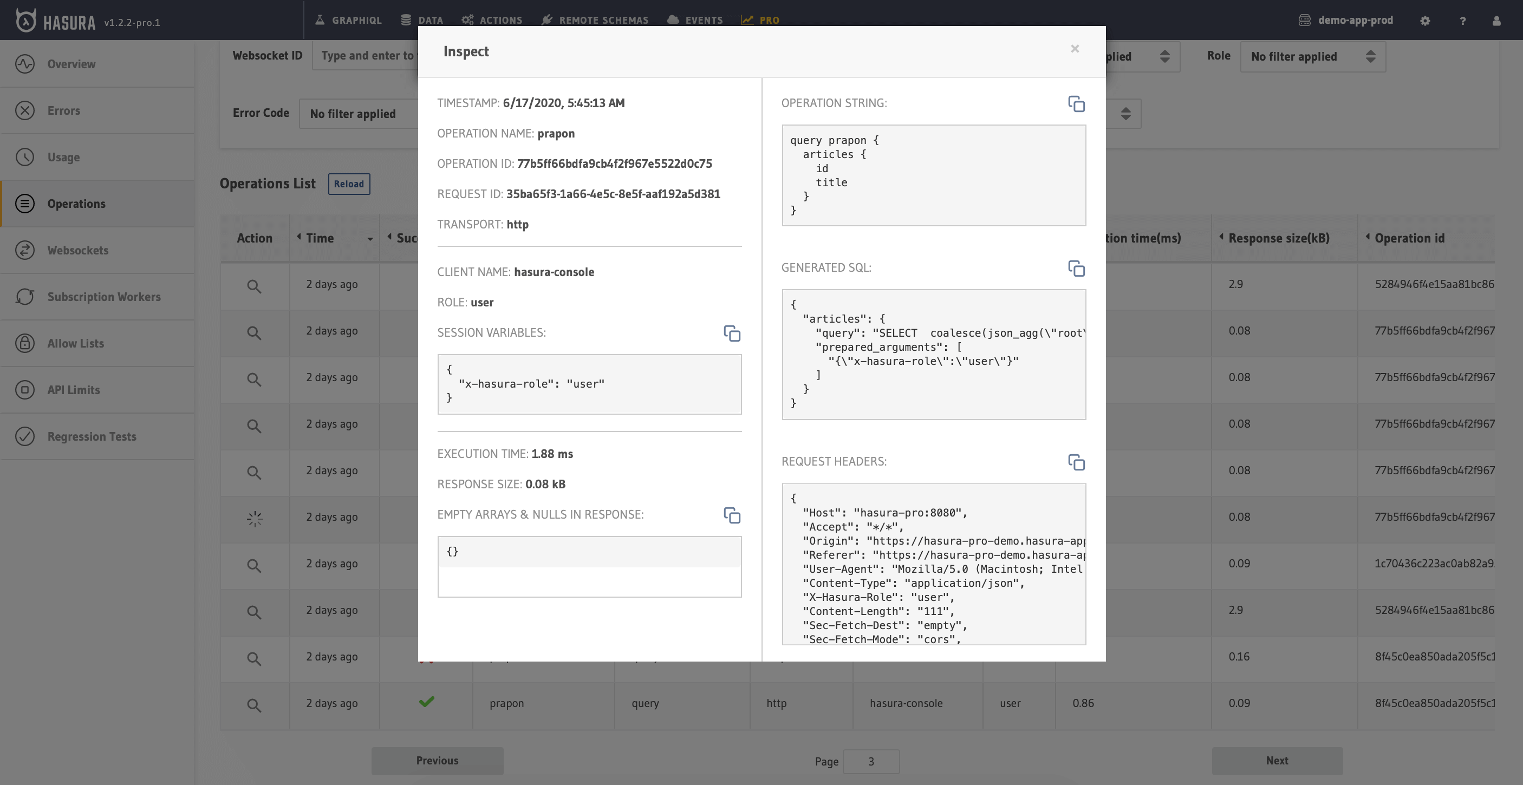Click the generated SQL code box
Viewport: 1523px width, 785px height.
(x=934, y=355)
